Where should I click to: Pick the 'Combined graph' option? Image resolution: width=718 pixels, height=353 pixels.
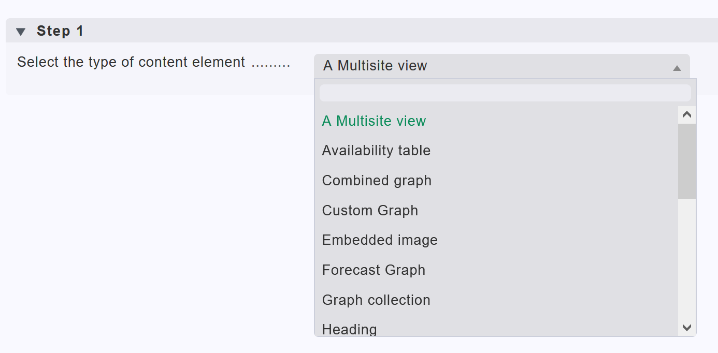[x=377, y=181]
